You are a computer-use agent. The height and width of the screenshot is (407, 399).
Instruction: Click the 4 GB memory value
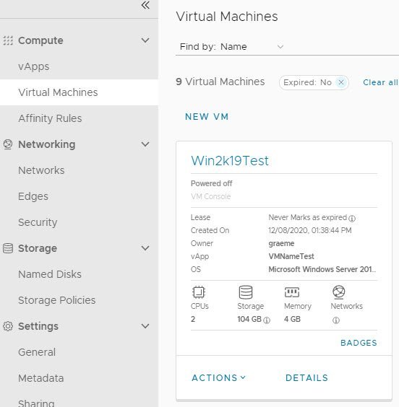[292, 319]
